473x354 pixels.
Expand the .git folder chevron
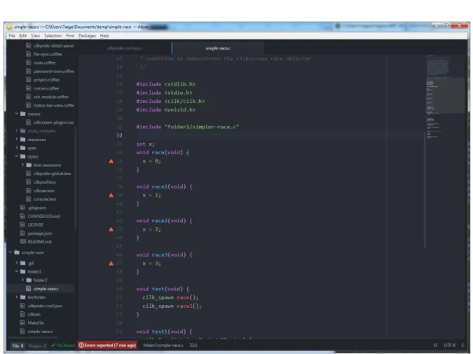(17, 263)
